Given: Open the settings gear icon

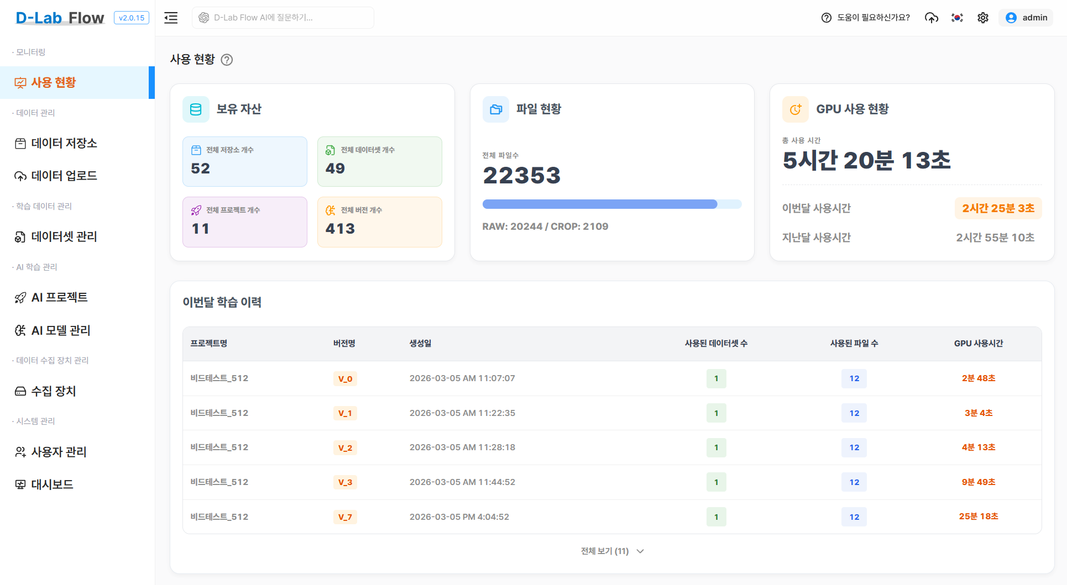Looking at the screenshot, I should [x=983, y=18].
